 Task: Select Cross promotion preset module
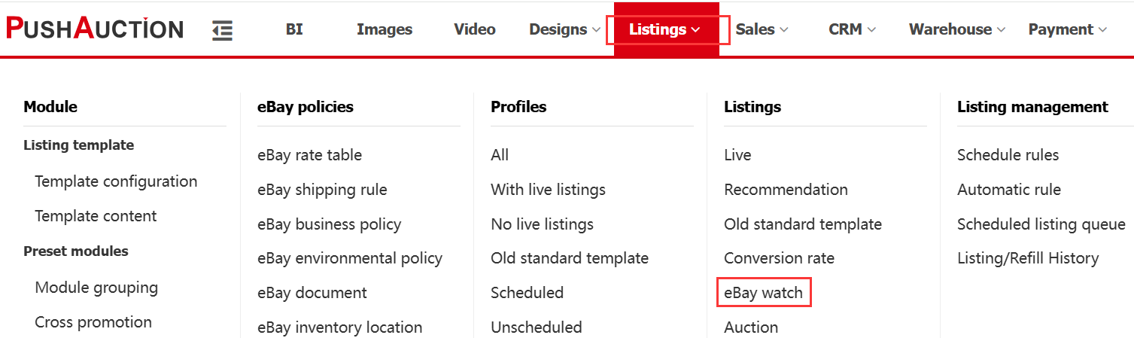[93, 322]
